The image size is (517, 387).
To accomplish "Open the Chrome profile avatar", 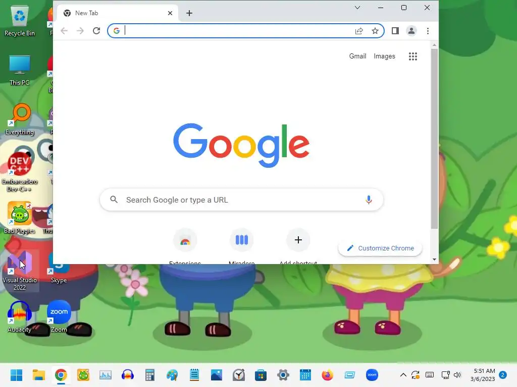I will [x=411, y=31].
